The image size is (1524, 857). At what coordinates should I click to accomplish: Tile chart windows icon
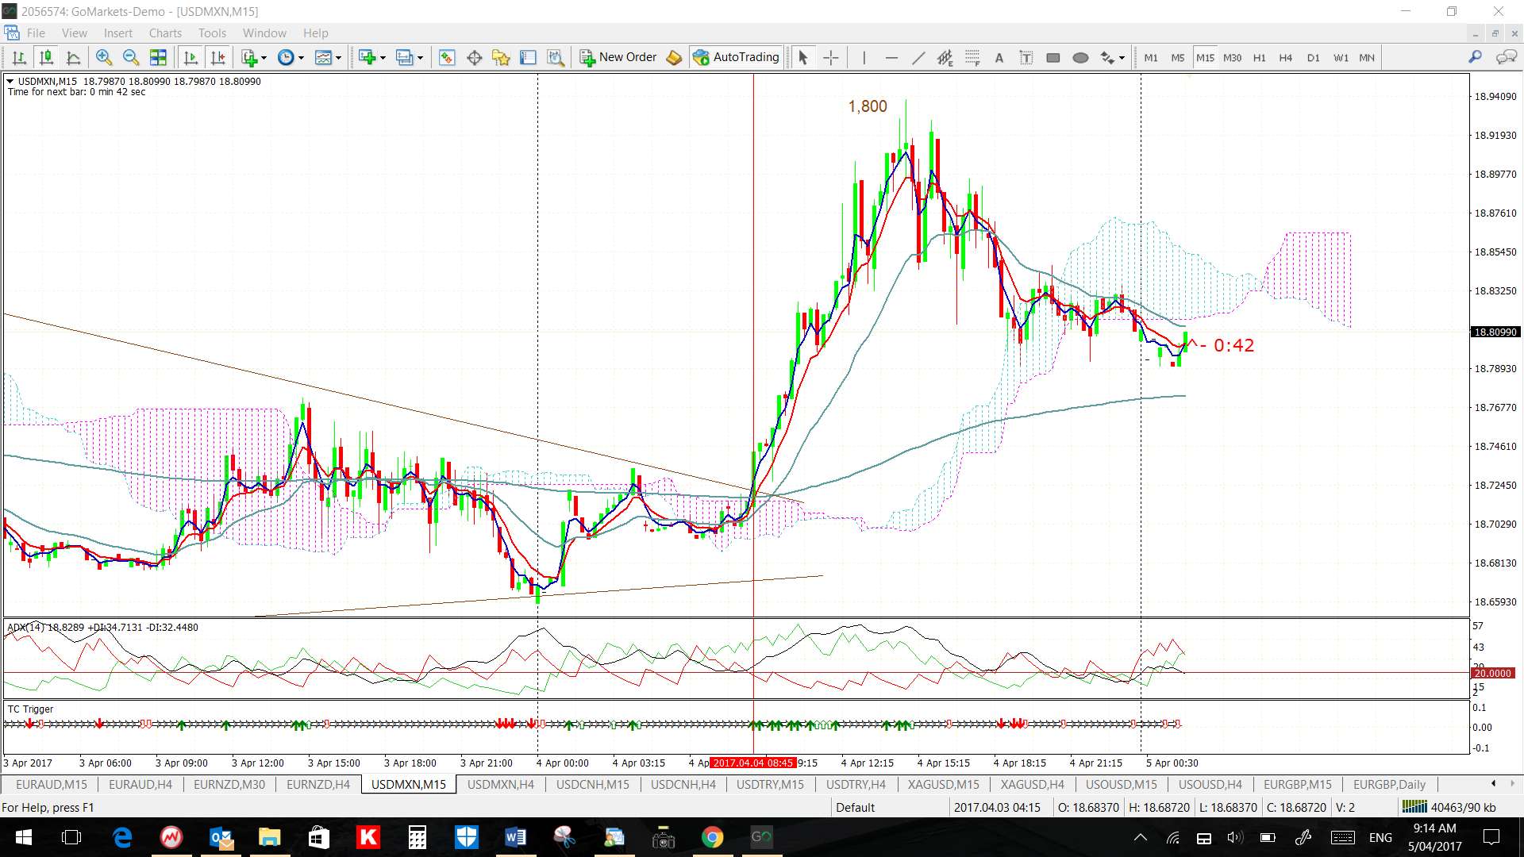coord(159,57)
